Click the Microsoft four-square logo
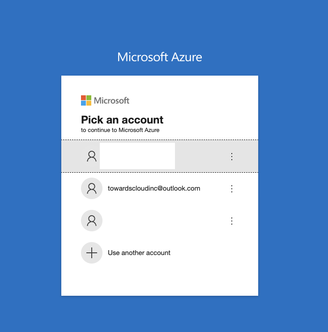This screenshot has height=332, width=328. [x=86, y=100]
